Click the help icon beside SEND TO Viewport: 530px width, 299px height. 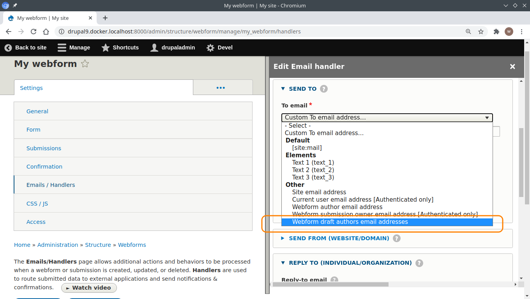pos(324,89)
